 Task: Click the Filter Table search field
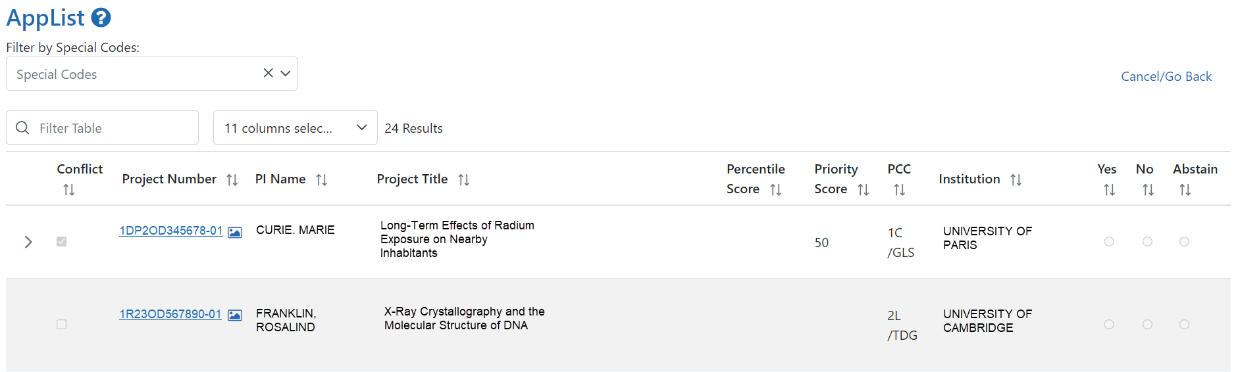click(x=102, y=128)
